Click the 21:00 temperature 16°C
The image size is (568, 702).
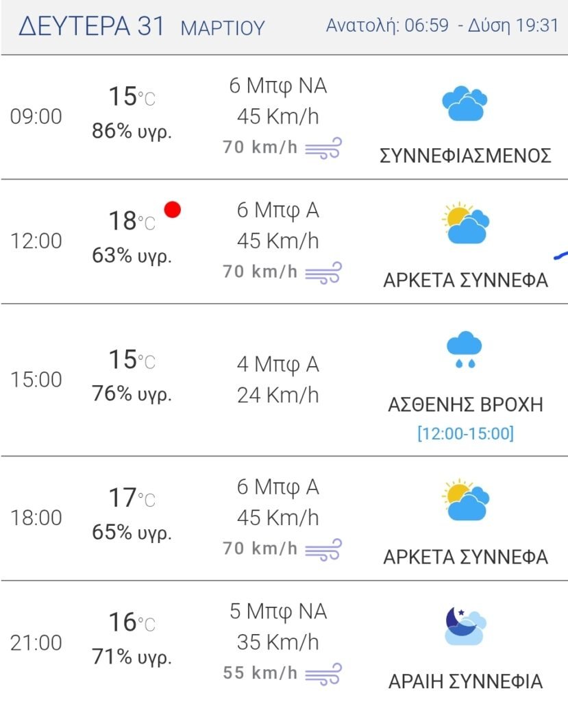coord(132,622)
